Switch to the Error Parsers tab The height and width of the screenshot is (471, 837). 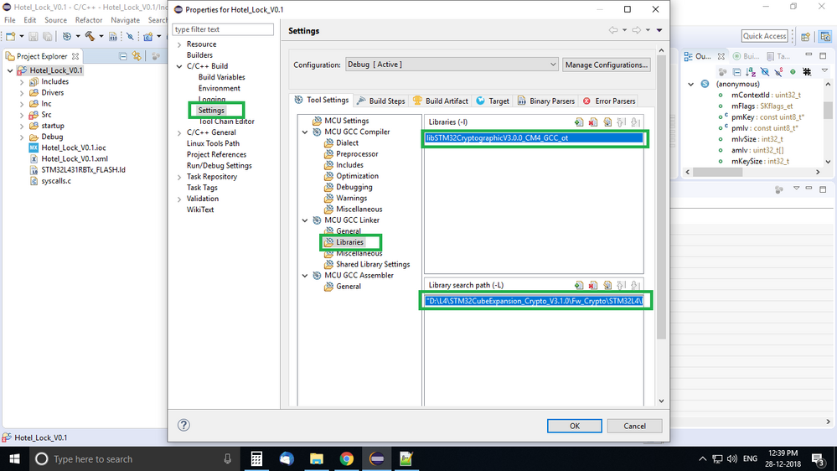tap(608, 101)
